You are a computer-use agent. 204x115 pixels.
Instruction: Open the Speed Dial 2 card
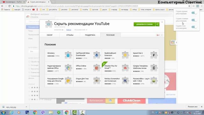pyautogui.click(x=144, y=55)
